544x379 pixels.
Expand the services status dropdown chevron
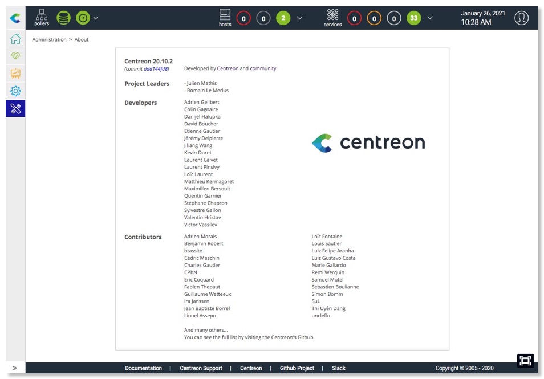(431, 18)
